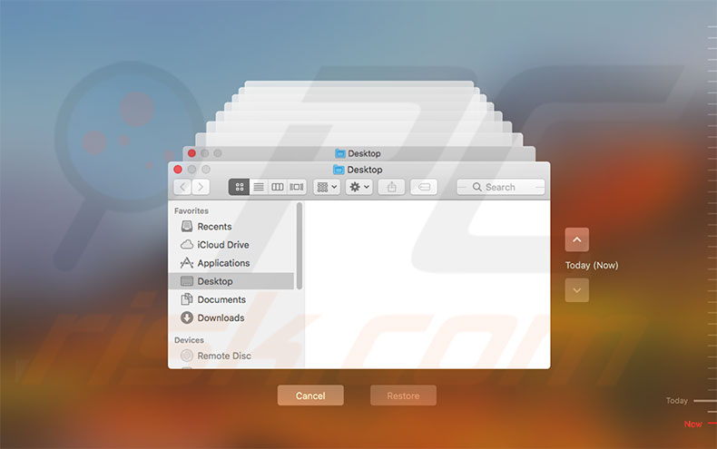The width and height of the screenshot is (717, 449).
Task: Click the Edit Tags toolbar icon
Action: [x=424, y=187]
